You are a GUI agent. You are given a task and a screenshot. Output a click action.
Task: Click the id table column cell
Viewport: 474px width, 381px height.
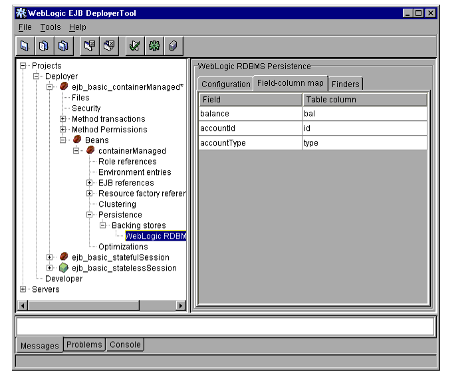(365, 128)
